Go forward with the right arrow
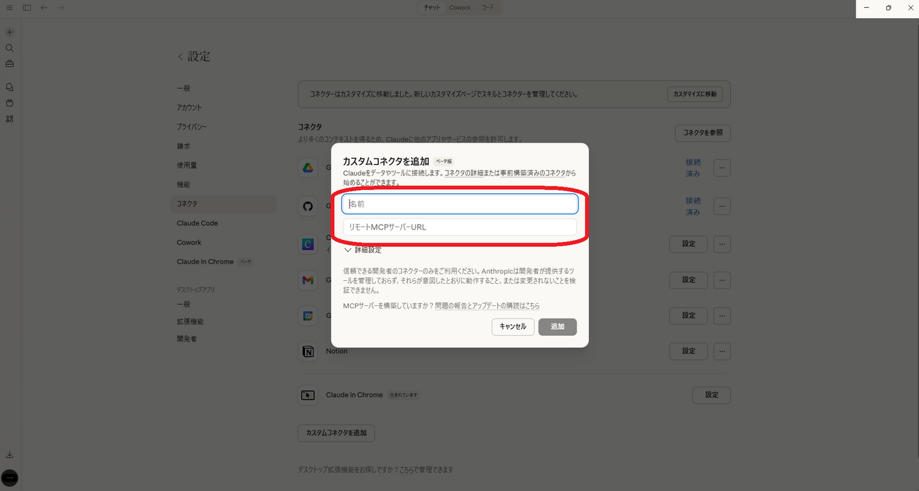This screenshot has height=491, width=919. tap(61, 8)
